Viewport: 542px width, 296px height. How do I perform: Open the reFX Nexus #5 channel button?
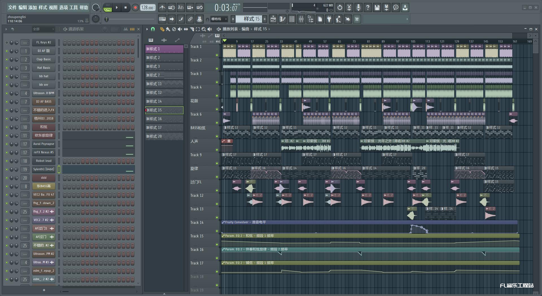[44, 153]
